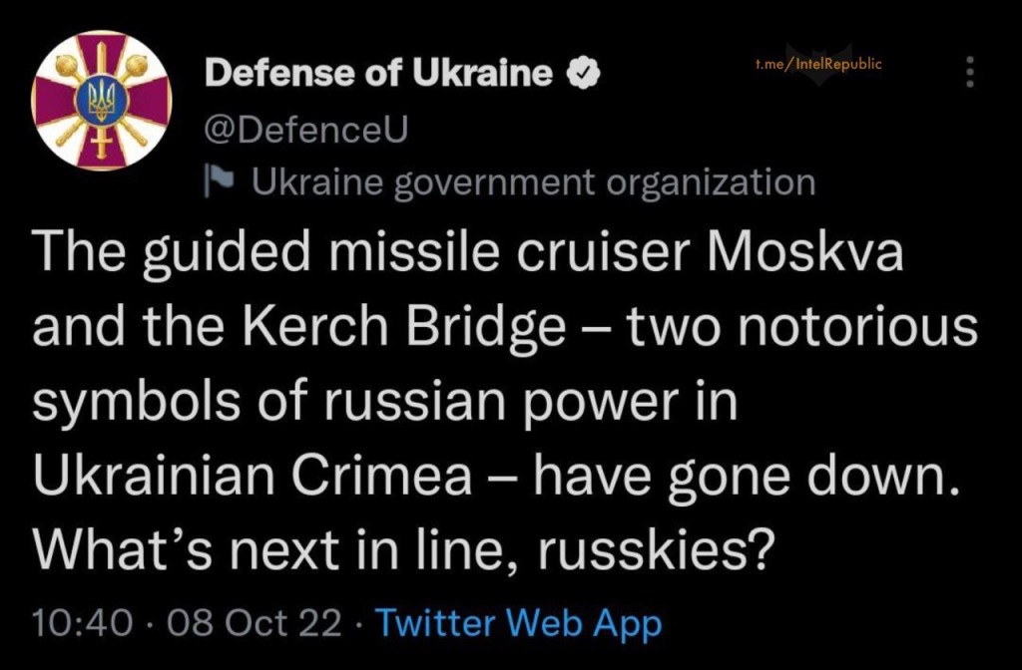Screen dimensions: 1022x670
Task: Open the Defense of Ukraine profile avatar
Action: 102,101
